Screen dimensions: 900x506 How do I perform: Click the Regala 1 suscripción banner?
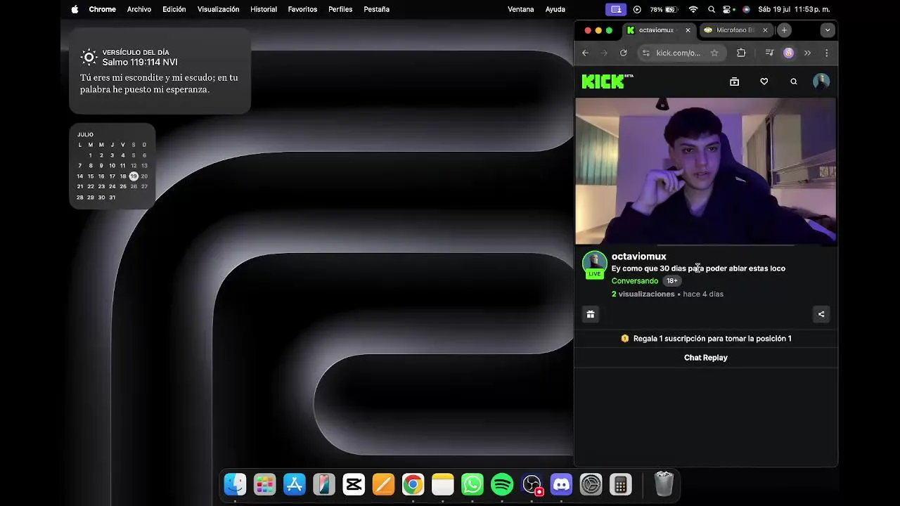706,339
